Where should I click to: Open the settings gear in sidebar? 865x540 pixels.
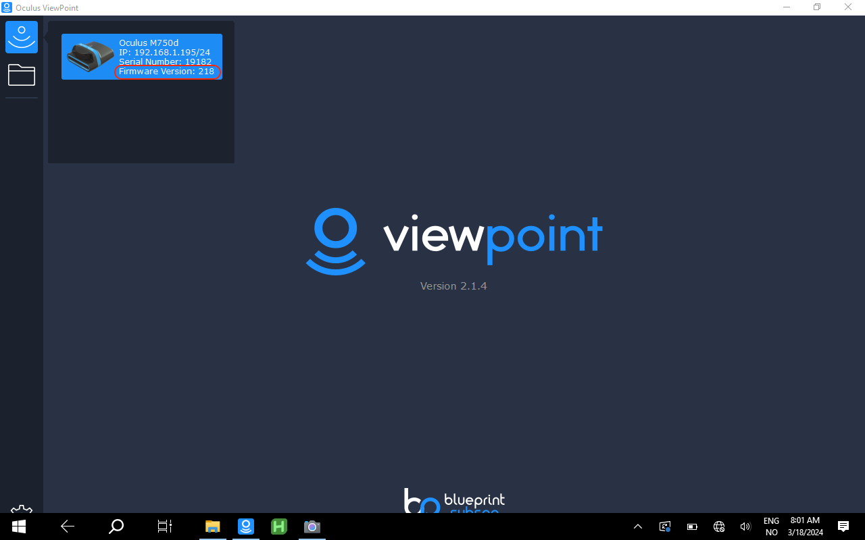tap(22, 509)
